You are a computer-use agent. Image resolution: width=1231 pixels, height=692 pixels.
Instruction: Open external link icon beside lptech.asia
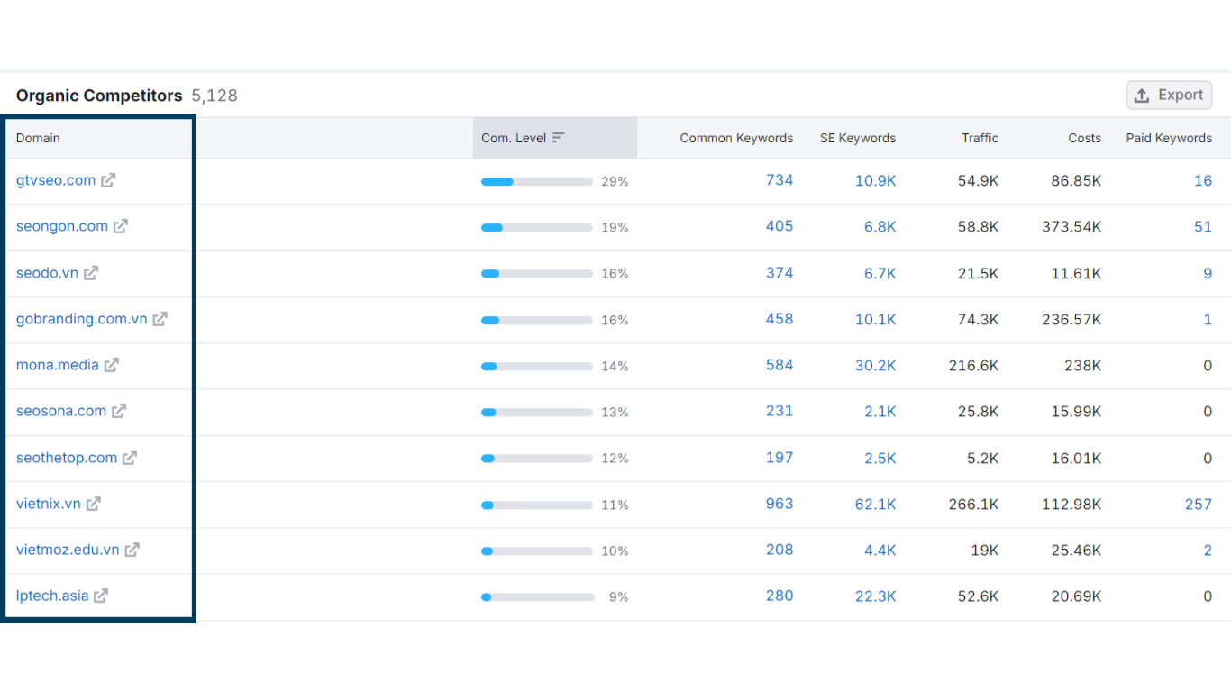click(101, 596)
